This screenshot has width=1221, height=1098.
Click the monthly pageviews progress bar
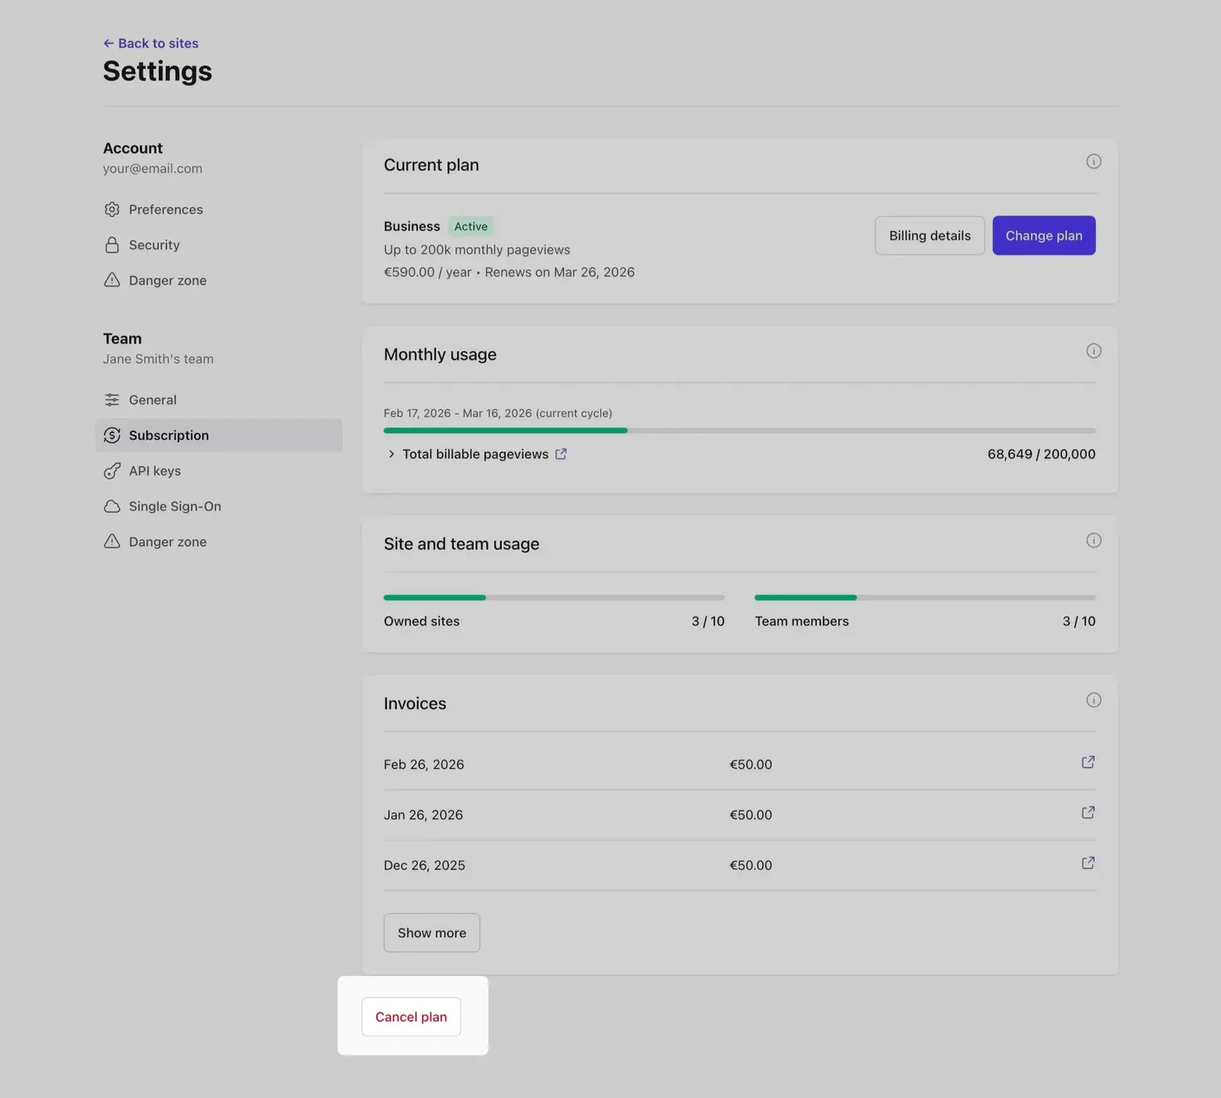(739, 431)
